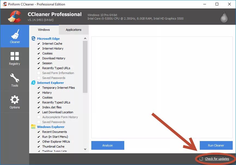Viewport: 236px width, 165px height.
Task: Open the Registry section
Action: point(15,58)
